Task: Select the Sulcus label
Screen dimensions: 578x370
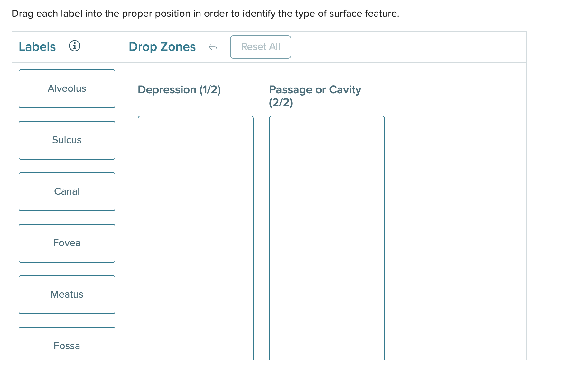Action: click(x=67, y=140)
